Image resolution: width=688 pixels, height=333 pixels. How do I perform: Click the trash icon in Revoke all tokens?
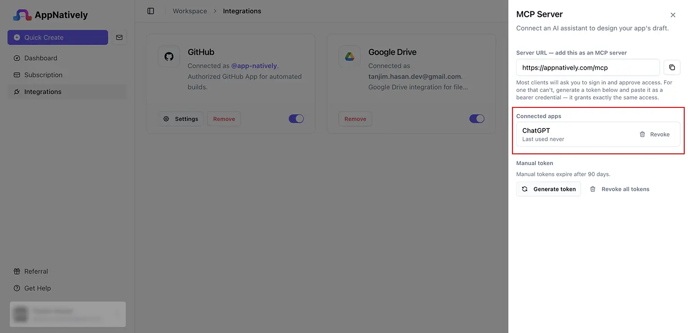point(593,189)
